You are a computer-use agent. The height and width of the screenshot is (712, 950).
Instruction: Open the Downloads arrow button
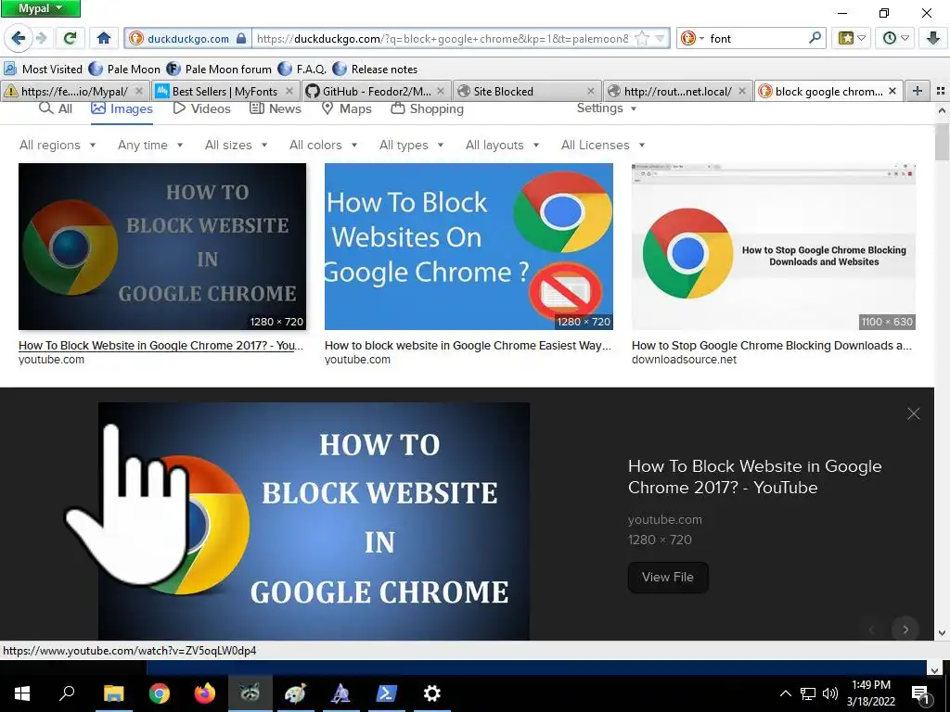coord(933,39)
